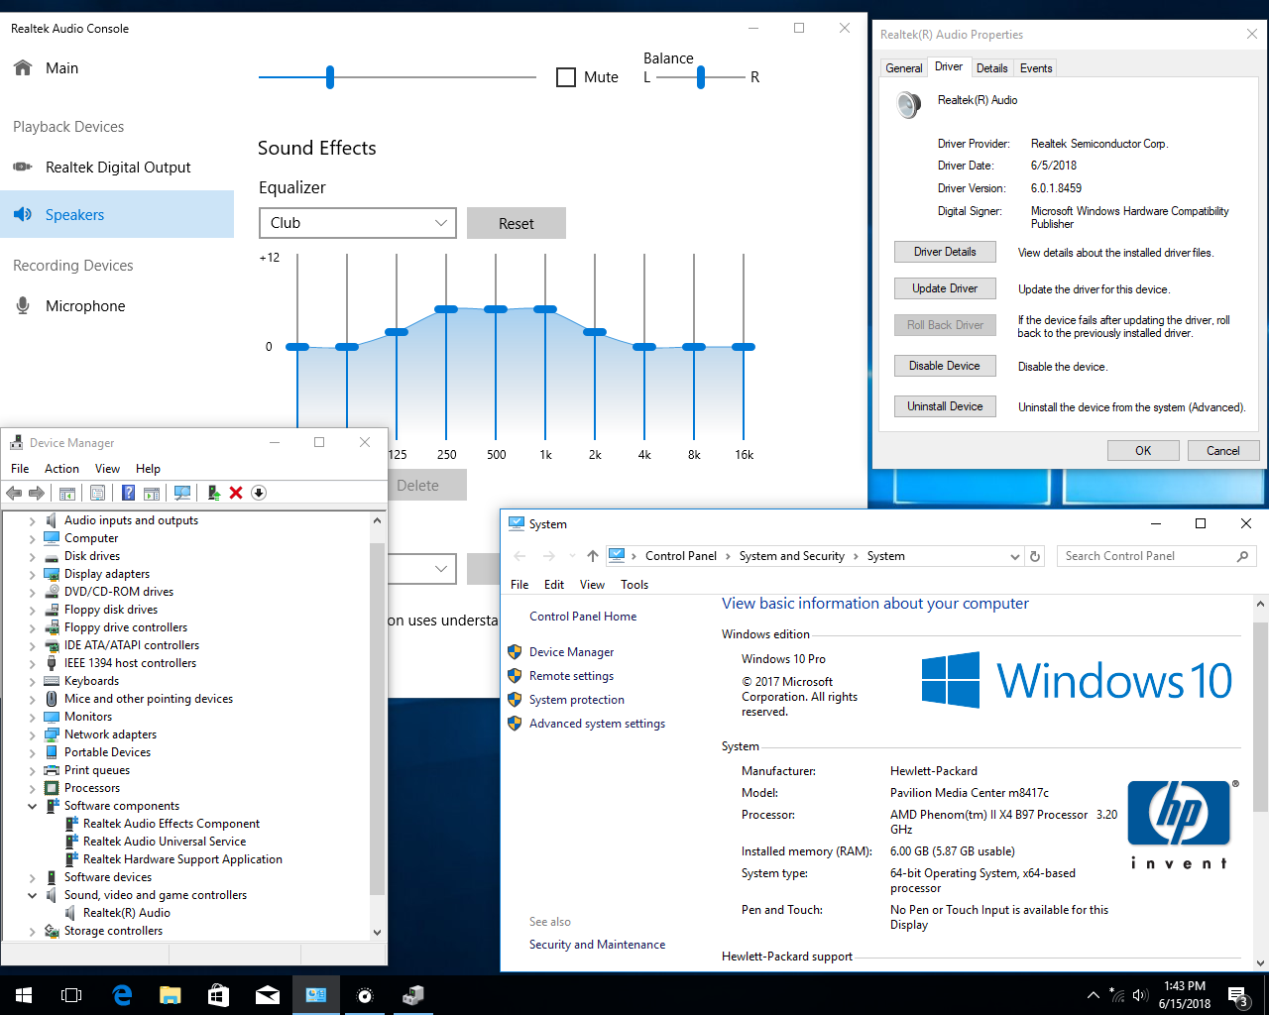Image resolution: width=1269 pixels, height=1015 pixels.
Task: Click the Driver Details button
Action: pos(945,252)
